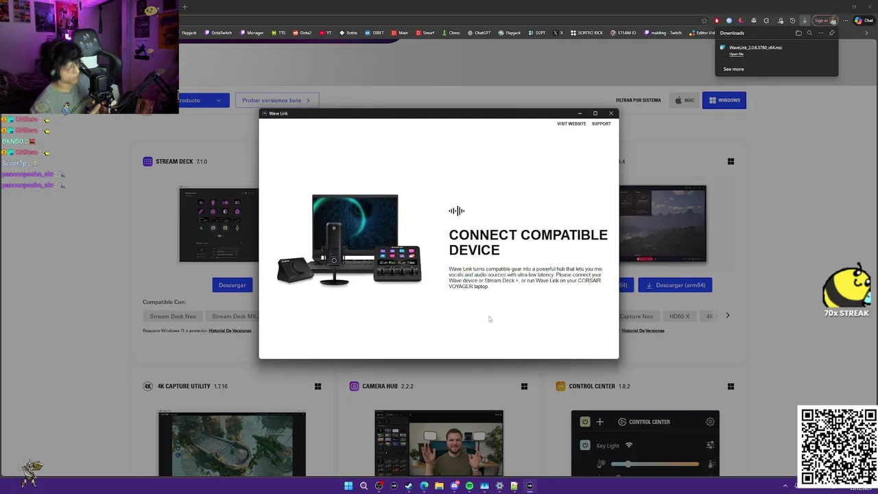Open Historial De Versiones under right card

coord(643,331)
